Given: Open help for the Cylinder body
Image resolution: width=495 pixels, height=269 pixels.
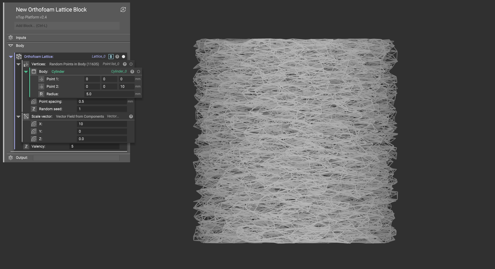Looking at the screenshot, I should tap(132, 72).
